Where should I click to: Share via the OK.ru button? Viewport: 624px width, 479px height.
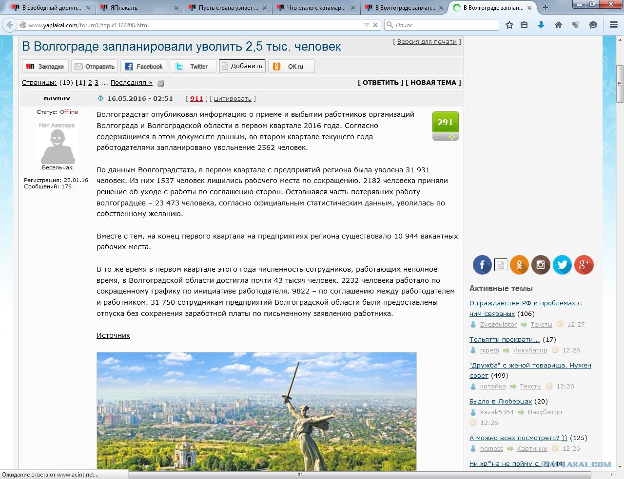[292, 66]
